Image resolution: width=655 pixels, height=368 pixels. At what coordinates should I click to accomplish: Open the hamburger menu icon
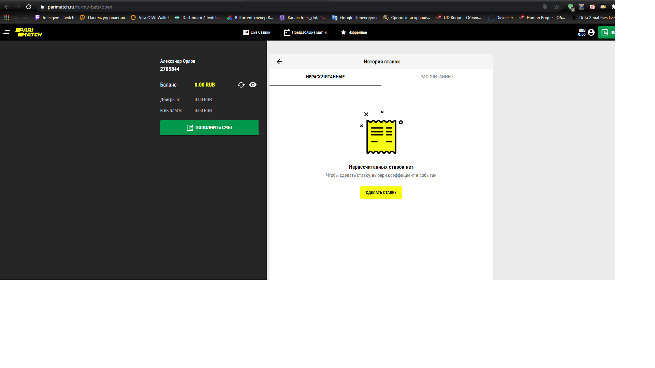[7, 32]
